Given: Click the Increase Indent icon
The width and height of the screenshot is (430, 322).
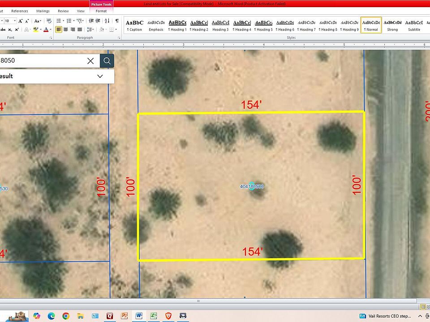Looking at the screenshot, I should 98,21.
